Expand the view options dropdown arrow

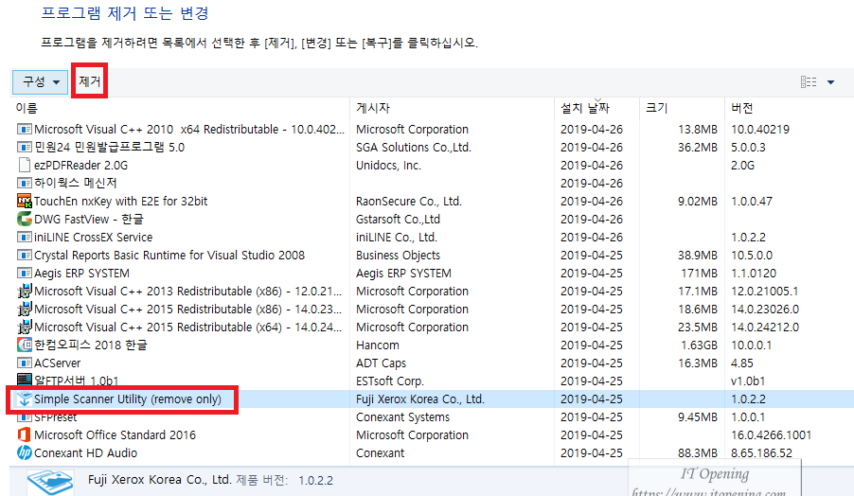pyautogui.click(x=830, y=82)
